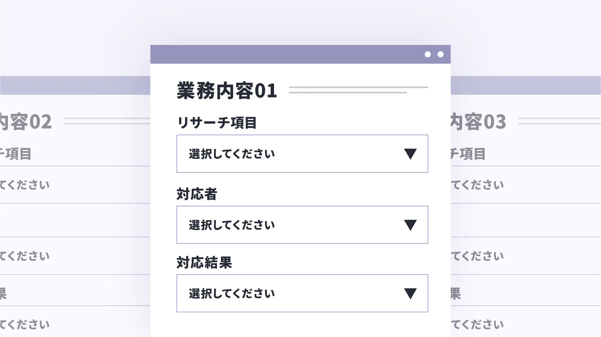Click the left white dot in title bar

pyautogui.click(x=428, y=54)
